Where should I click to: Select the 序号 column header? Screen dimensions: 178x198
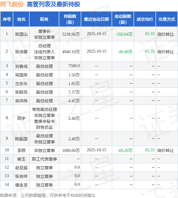(x=7, y=19)
